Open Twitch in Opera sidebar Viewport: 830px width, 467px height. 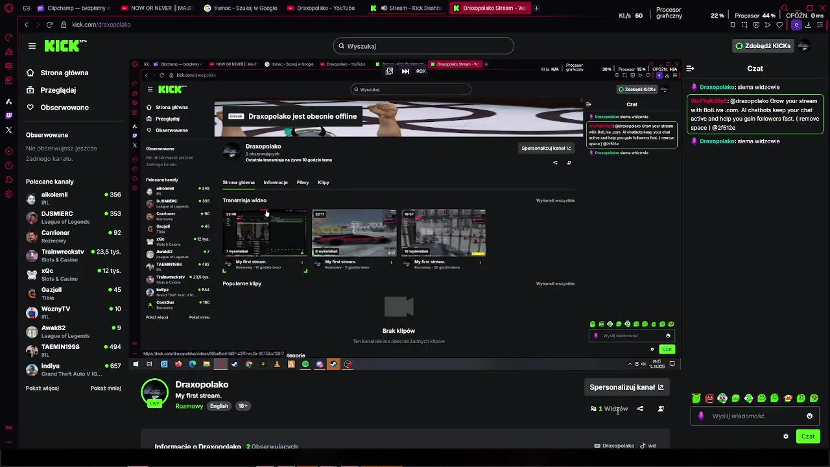click(8, 115)
